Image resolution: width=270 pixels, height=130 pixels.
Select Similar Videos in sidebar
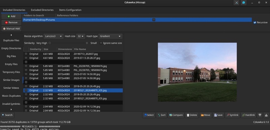pos(11,88)
